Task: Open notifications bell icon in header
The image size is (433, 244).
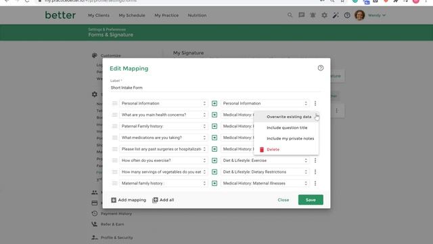Action: [x=313, y=15]
